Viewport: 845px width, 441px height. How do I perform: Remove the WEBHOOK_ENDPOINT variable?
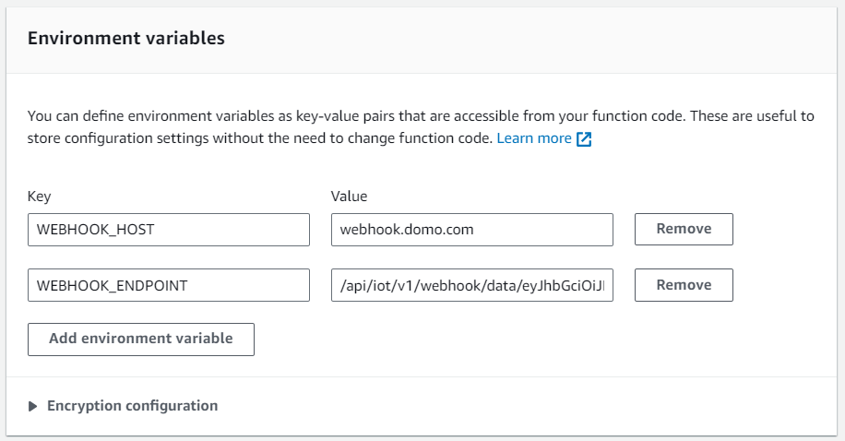[684, 285]
